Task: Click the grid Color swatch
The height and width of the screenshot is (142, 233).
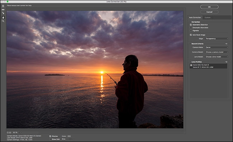Action: coord(69,136)
